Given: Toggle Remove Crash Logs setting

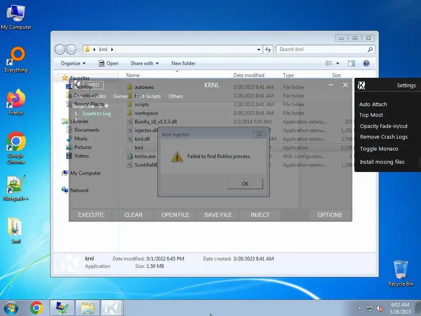Looking at the screenshot, I should tap(384, 137).
